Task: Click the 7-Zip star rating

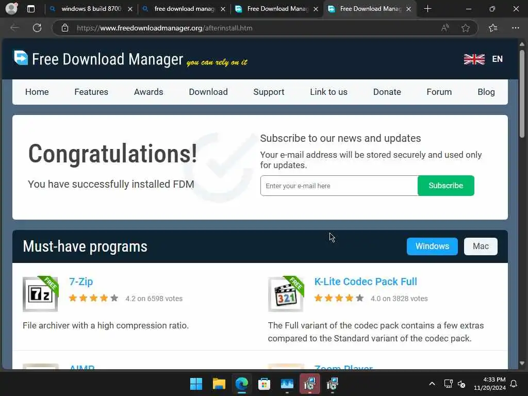Action: (x=94, y=298)
